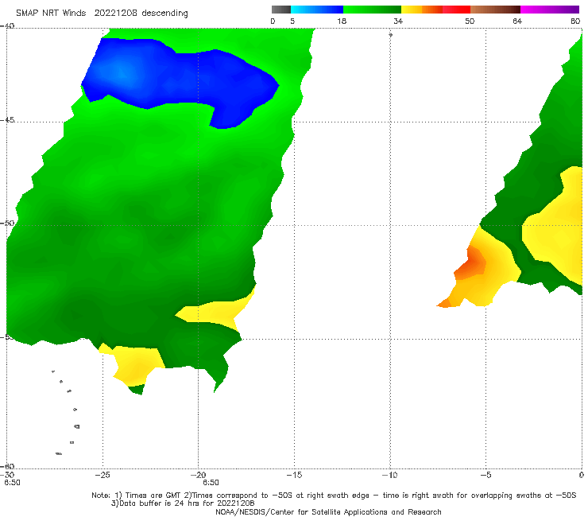Click the 'NOAA/NESDIS/Center for Satellite Applications and Research' credit
The height and width of the screenshot is (517, 588).
point(328,512)
